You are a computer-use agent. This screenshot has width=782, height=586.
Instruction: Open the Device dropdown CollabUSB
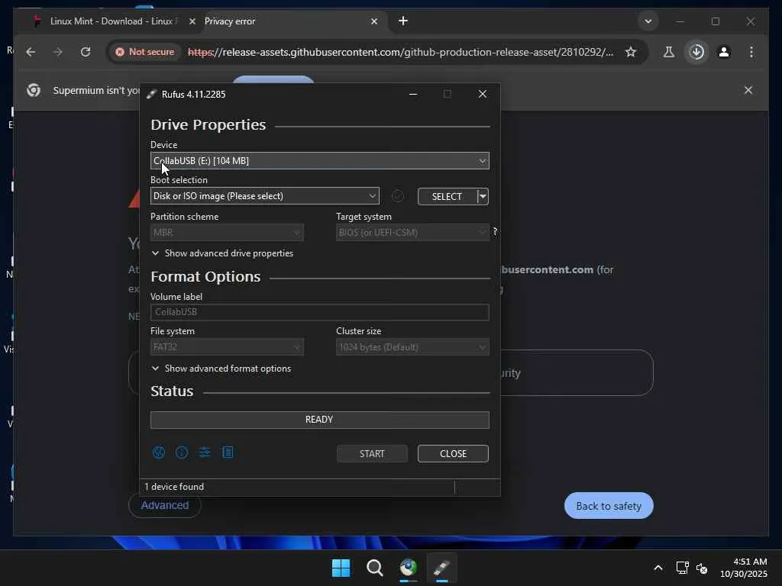pos(320,160)
